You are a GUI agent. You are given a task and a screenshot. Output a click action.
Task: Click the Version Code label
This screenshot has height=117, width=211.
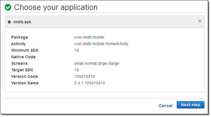coord(24,76)
